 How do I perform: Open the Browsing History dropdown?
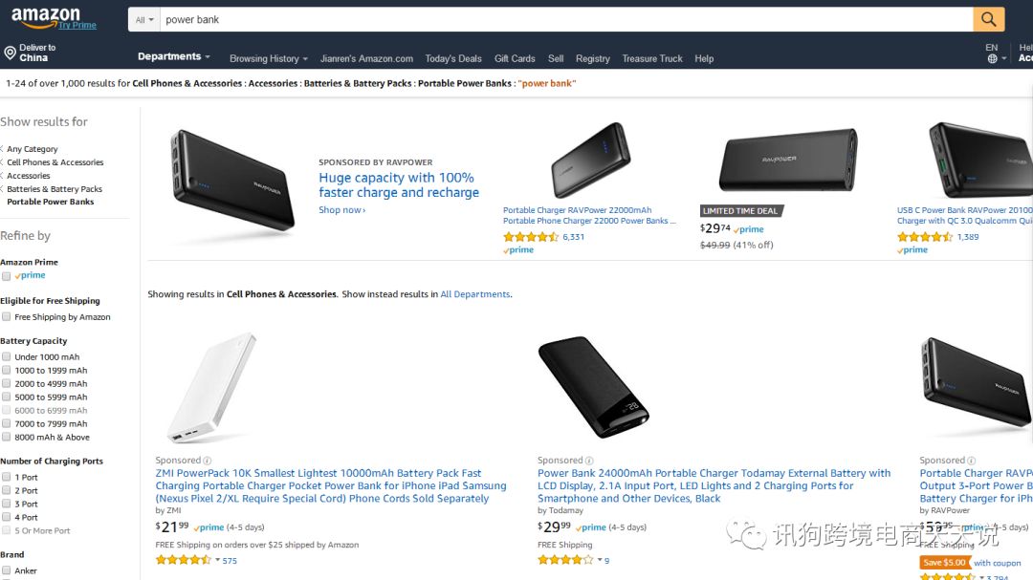click(x=268, y=58)
